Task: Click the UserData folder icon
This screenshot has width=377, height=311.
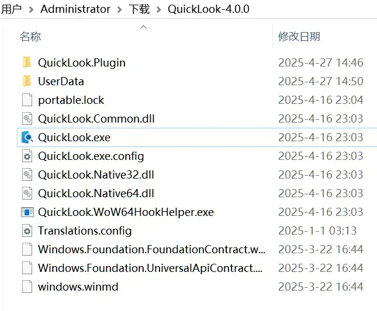Action: pos(27,81)
